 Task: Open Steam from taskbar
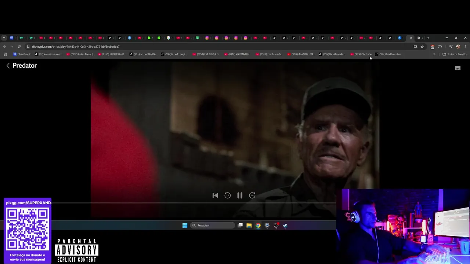[285, 225]
